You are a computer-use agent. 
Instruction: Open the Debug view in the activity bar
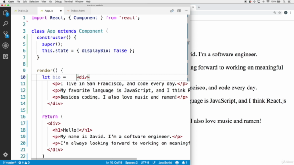tap(6, 45)
